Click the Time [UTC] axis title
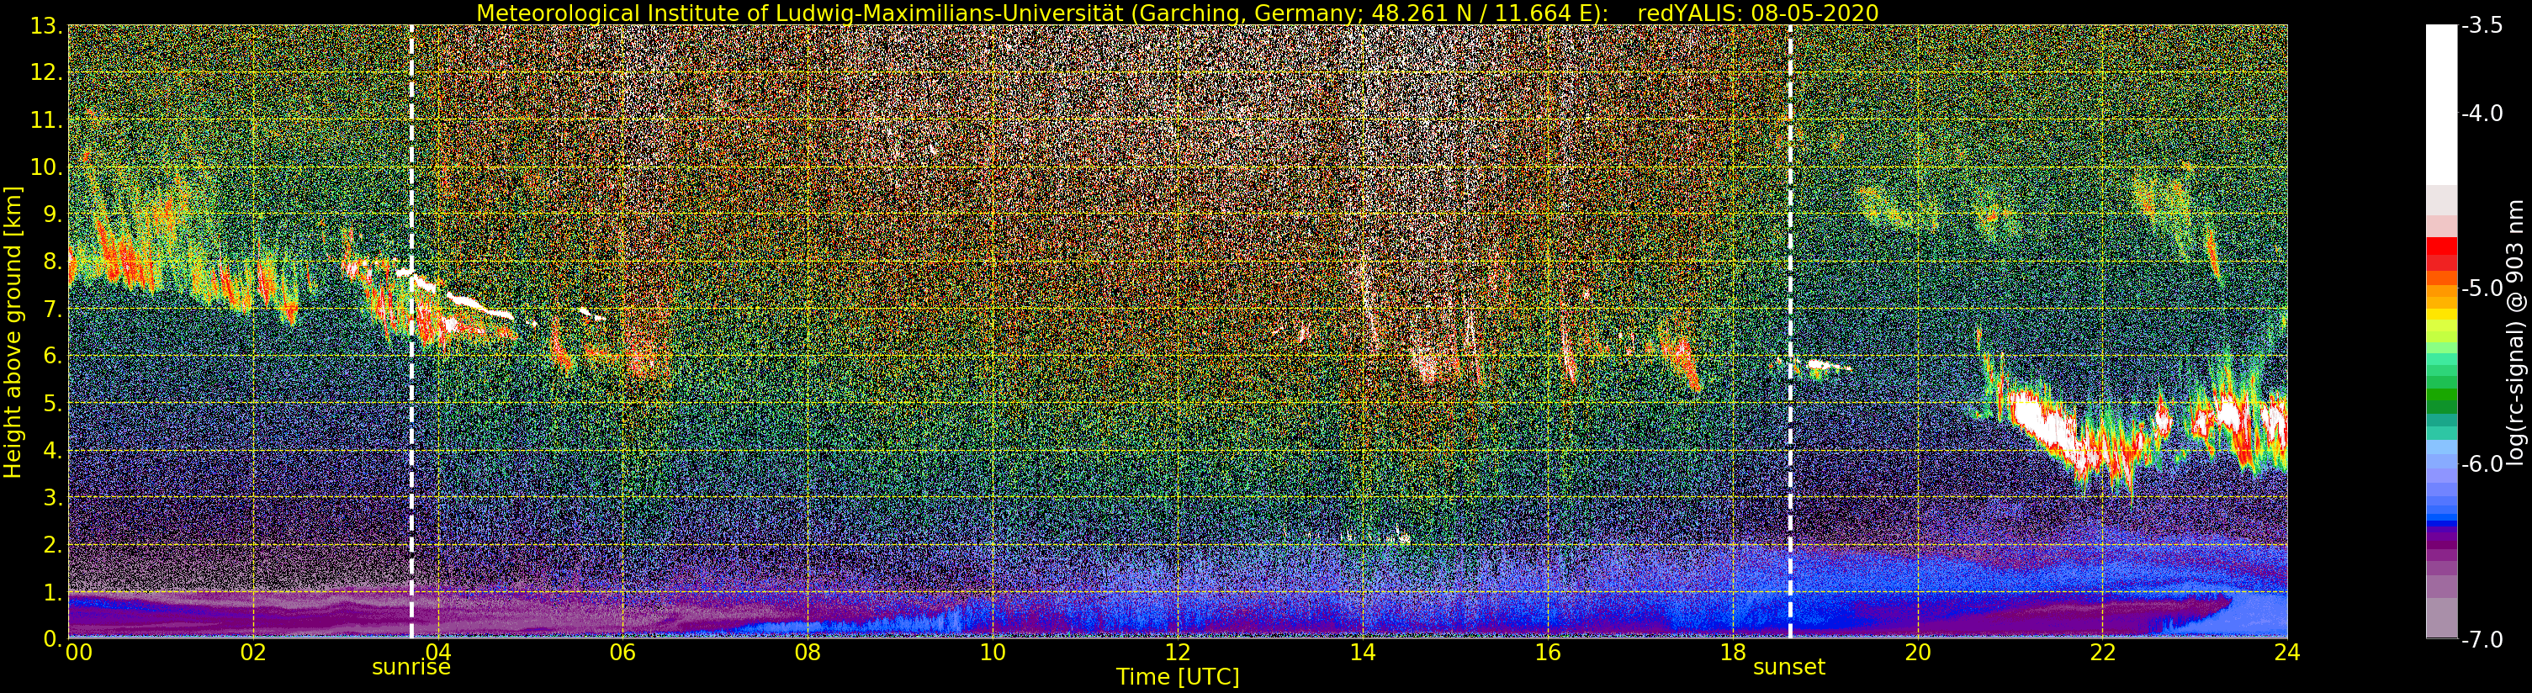Screen dimensions: 2532x693 (1178, 677)
